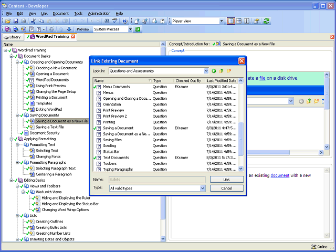Click the Find binoculars icon
This screenshot has height=252, width=336.
(x=108, y=21)
